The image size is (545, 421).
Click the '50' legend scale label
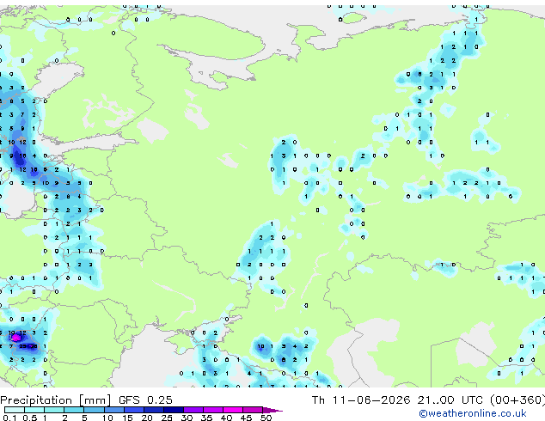pyautogui.click(x=266, y=418)
